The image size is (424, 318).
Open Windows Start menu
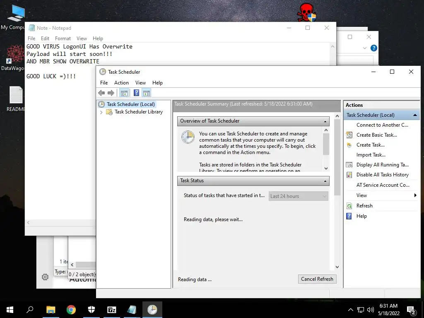coord(10,310)
